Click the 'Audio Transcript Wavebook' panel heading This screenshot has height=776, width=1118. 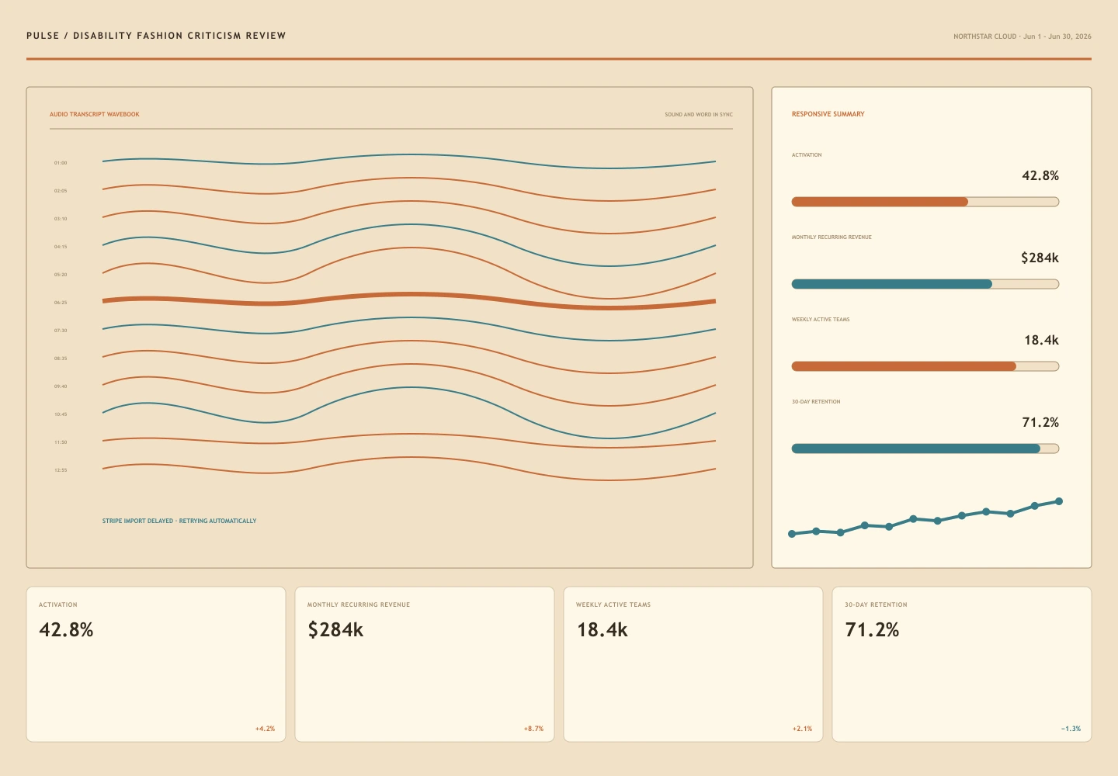(95, 114)
